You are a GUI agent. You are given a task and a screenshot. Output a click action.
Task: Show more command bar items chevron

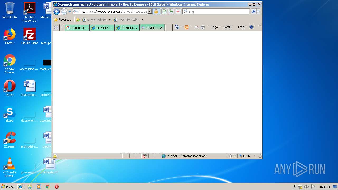coord(259,25)
